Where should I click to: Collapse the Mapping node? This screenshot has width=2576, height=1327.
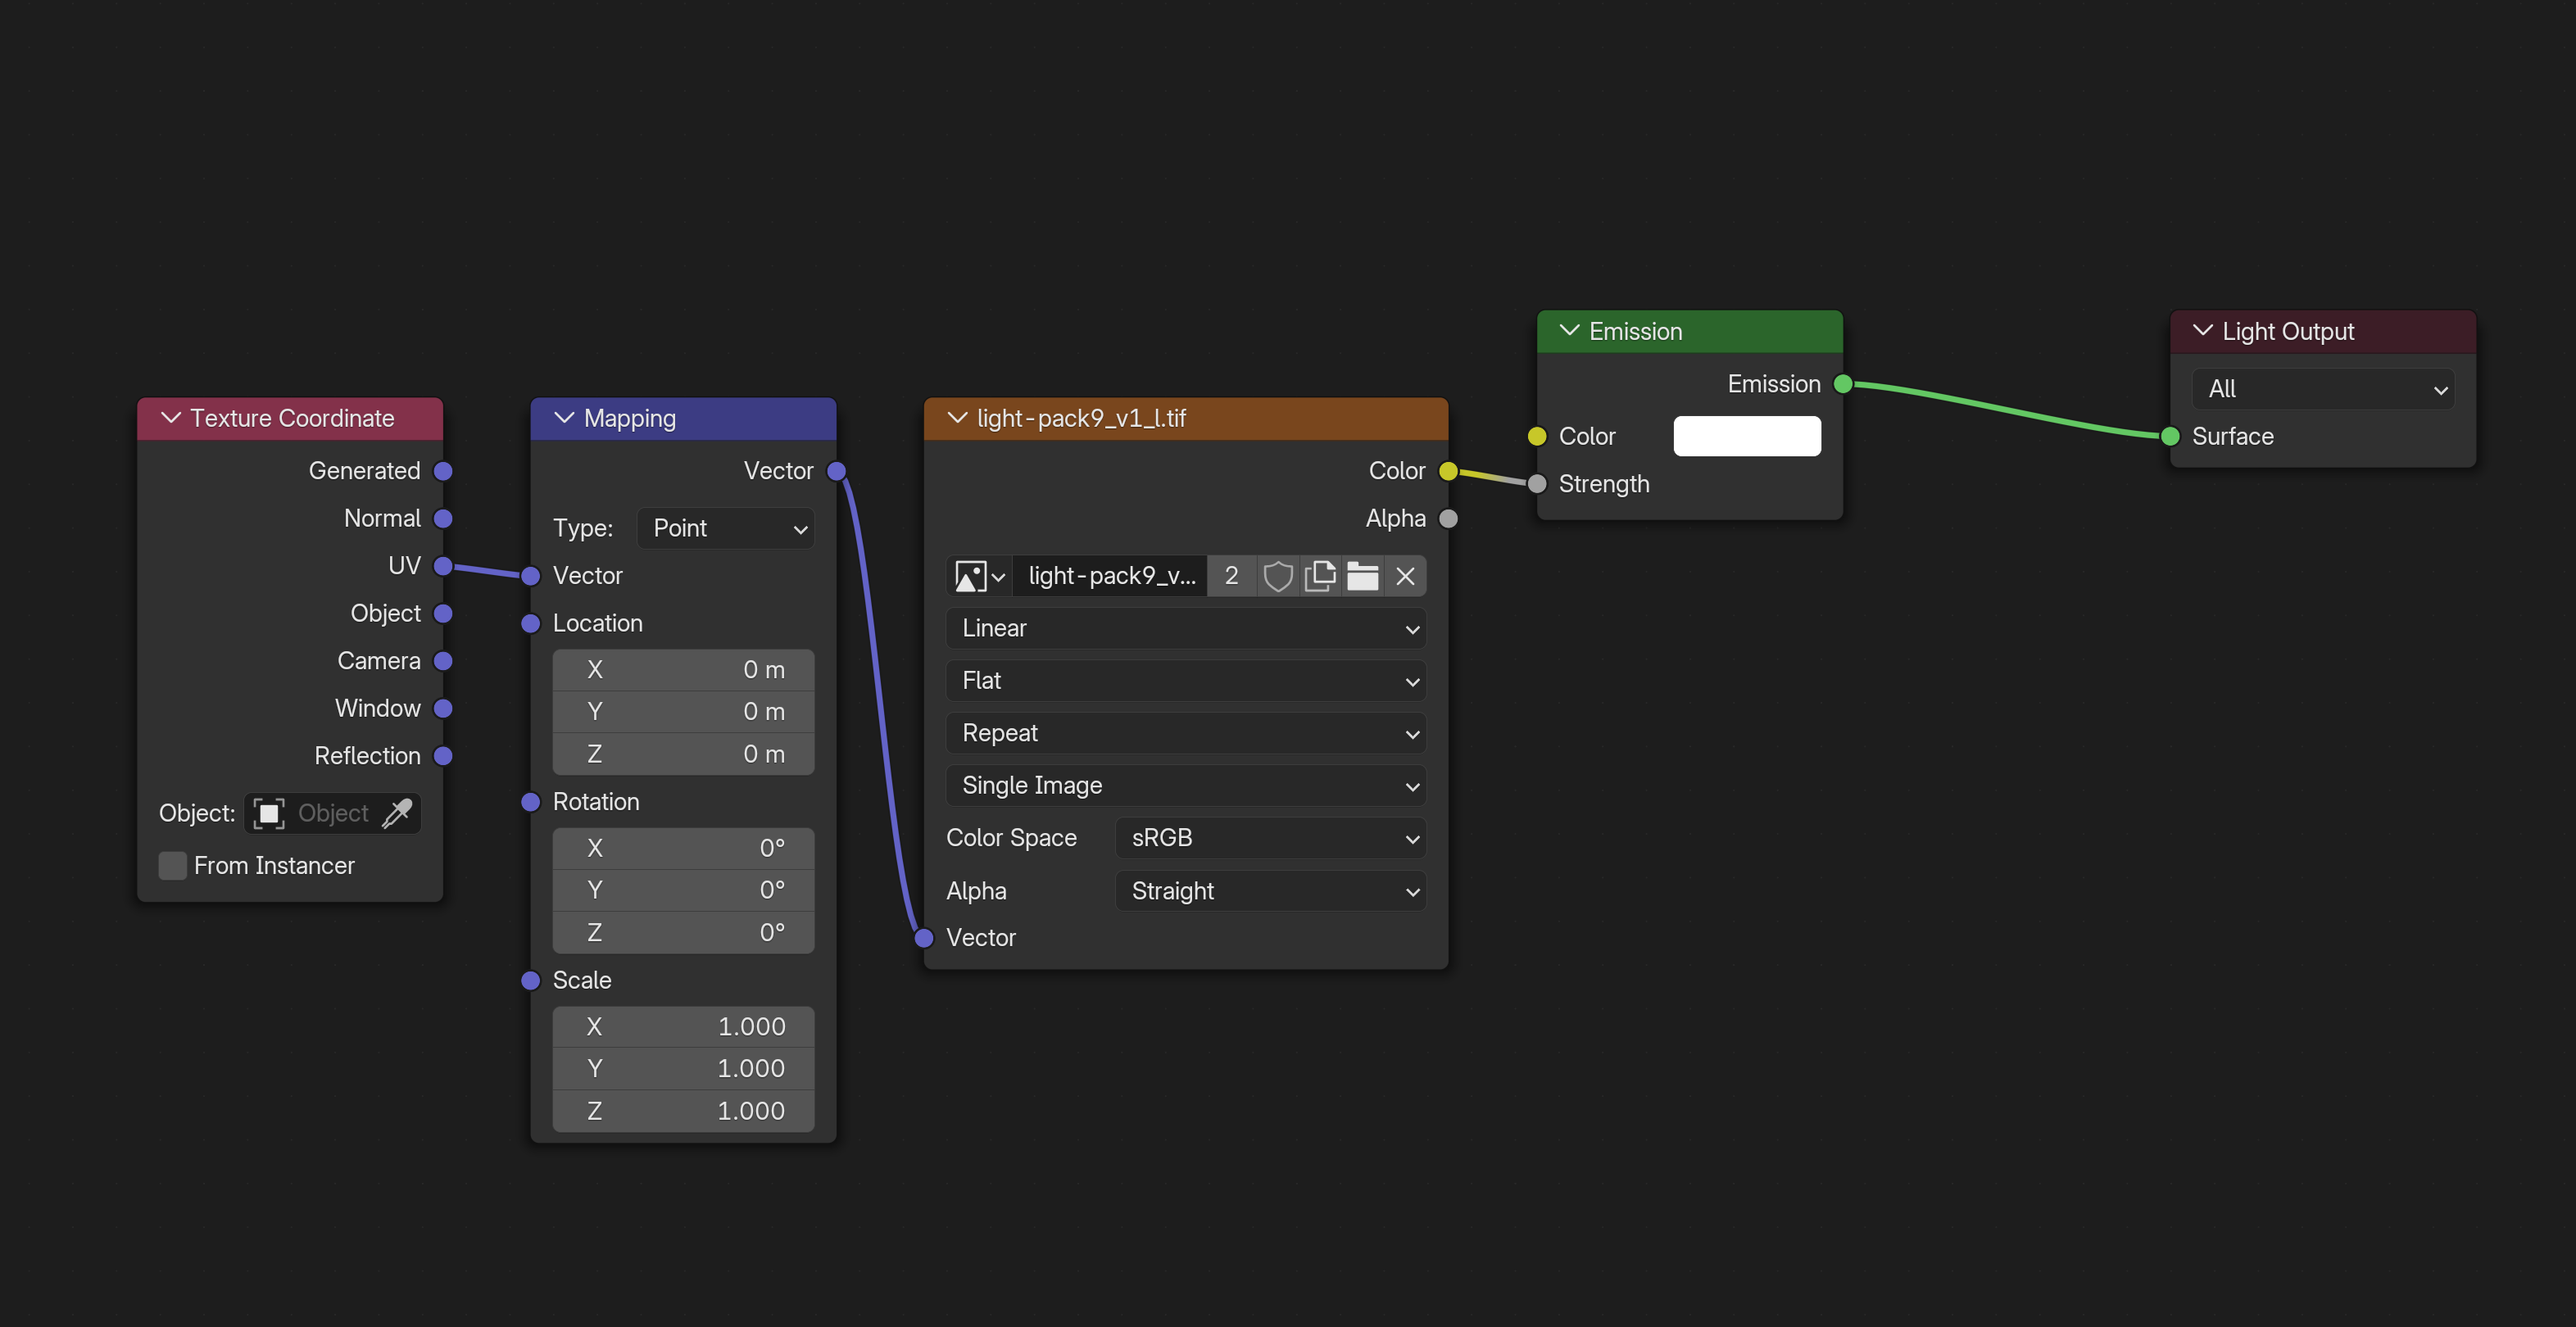coord(564,418)
